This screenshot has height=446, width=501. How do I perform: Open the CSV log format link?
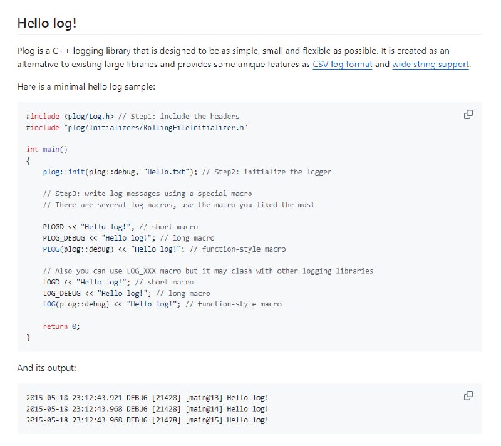[342, 64]
